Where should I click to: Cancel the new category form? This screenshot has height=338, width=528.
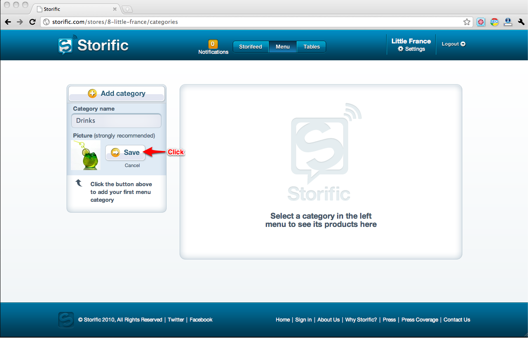(132, 165)
